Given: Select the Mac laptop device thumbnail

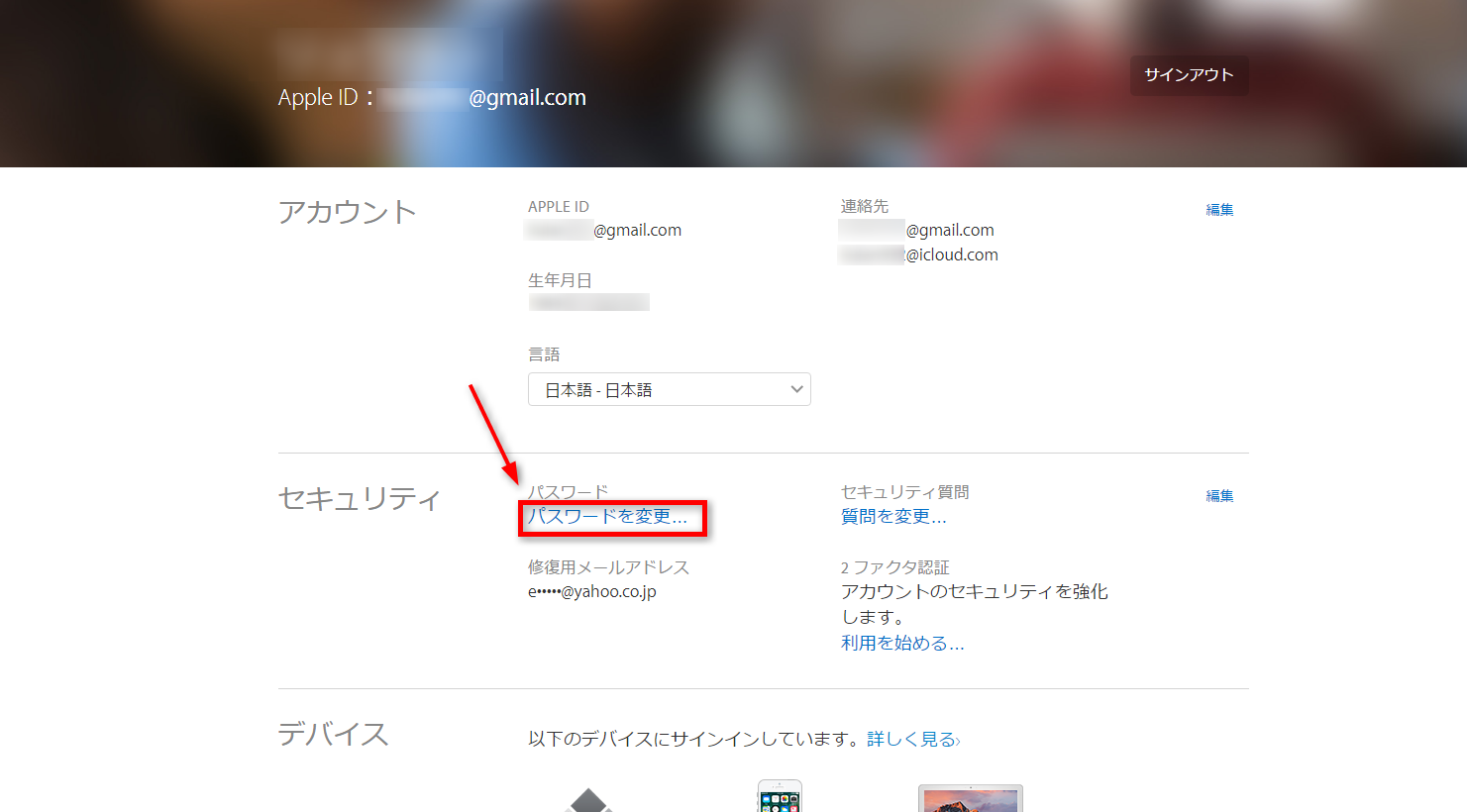Looking at the screenshot, I should click(971, 798).
